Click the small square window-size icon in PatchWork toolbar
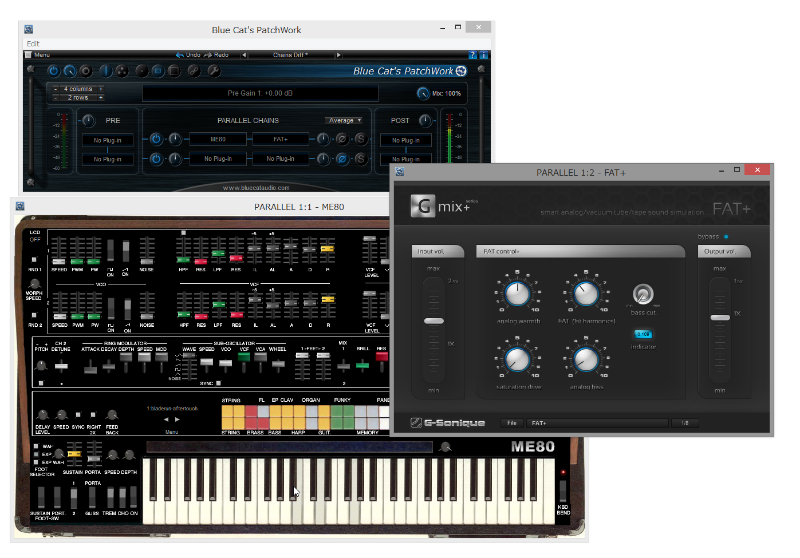Image resolution: width=800 pixels, height=558 pixels. [142, 71]
